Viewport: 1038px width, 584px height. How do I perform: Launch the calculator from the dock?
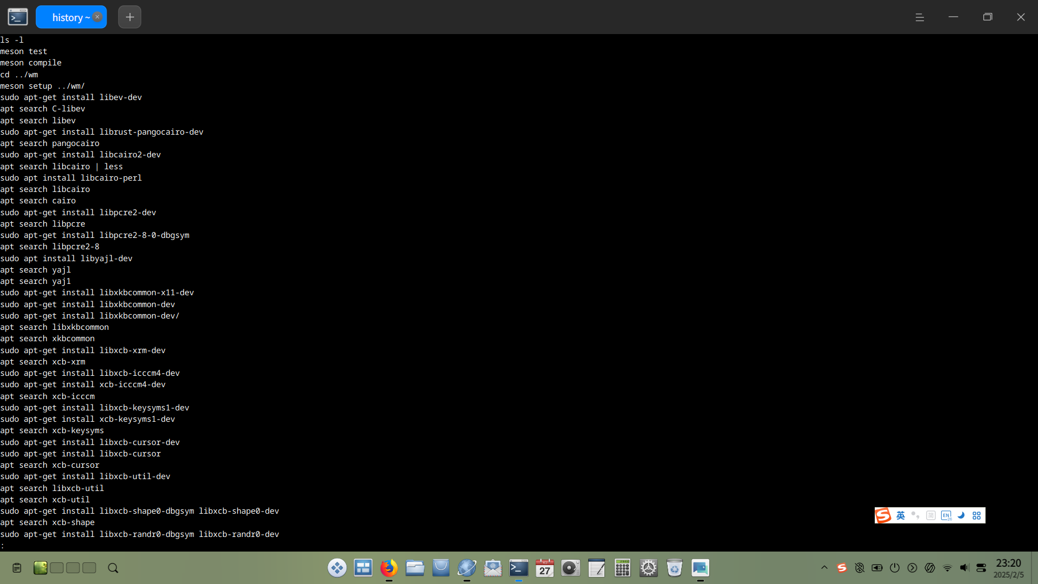click(622, 568)
